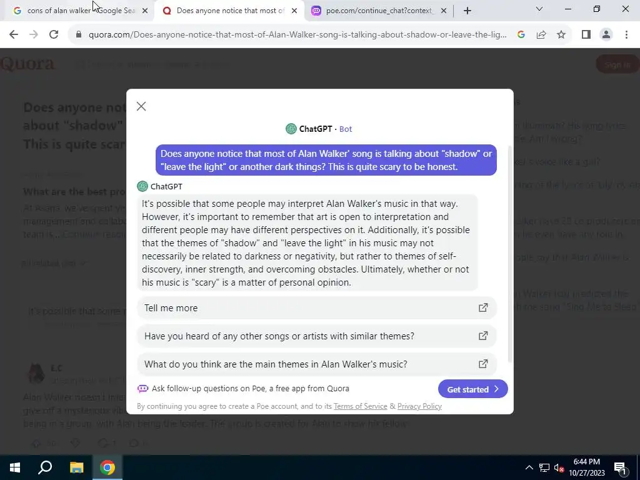Screen dimensions: 640x480
Task: Switch to the poe.com tab
Action: [379, 11]
